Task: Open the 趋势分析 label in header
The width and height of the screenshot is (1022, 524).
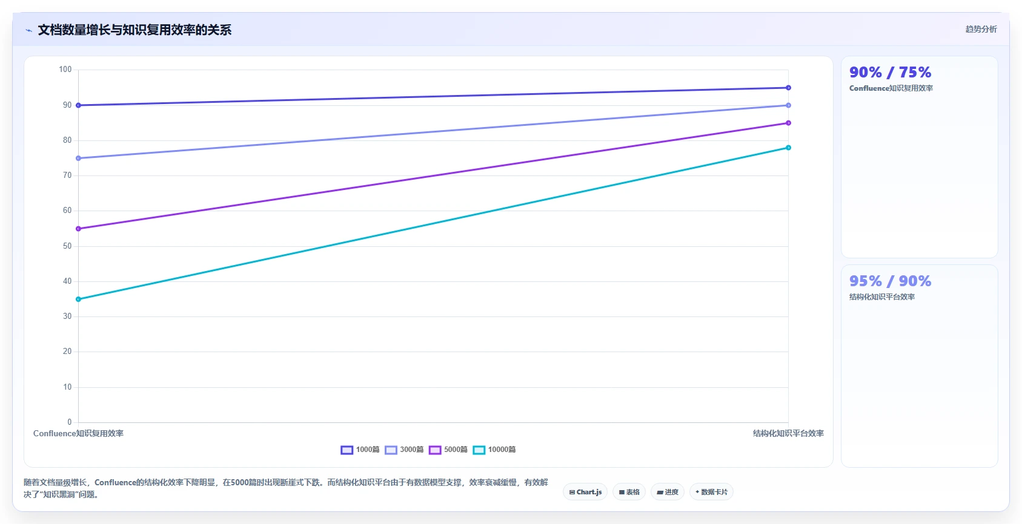Action: coord(981,29)
